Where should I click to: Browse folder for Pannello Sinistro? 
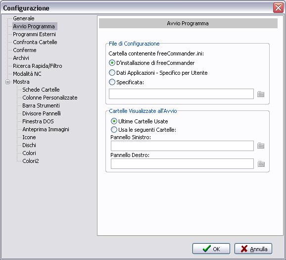click(x=261, y=146)
